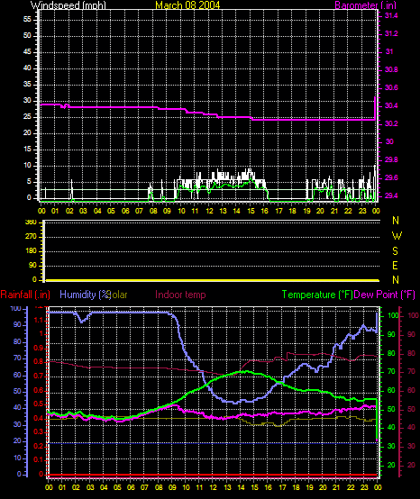Screen dimensions: 420x499
Task: Select the Humidity (%) legend label
Action: [x=85, y=295]
